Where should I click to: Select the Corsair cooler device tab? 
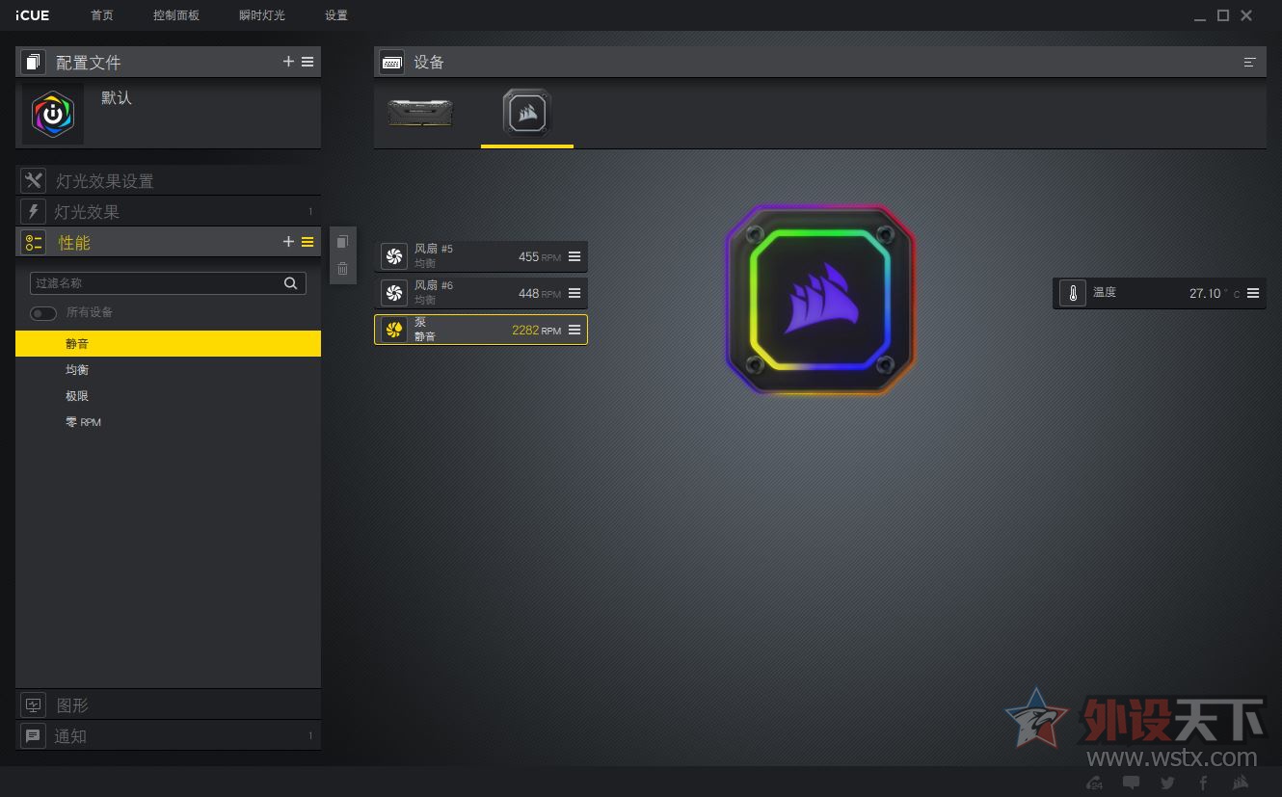527,114
